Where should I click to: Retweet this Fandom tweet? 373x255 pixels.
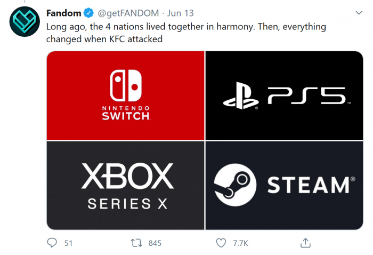pos(137,243)
